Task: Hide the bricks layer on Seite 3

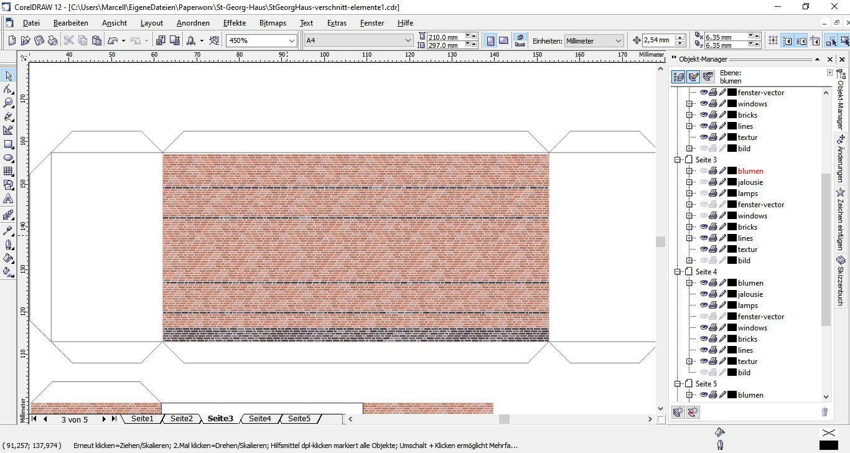Action: [x=704, y=227]
